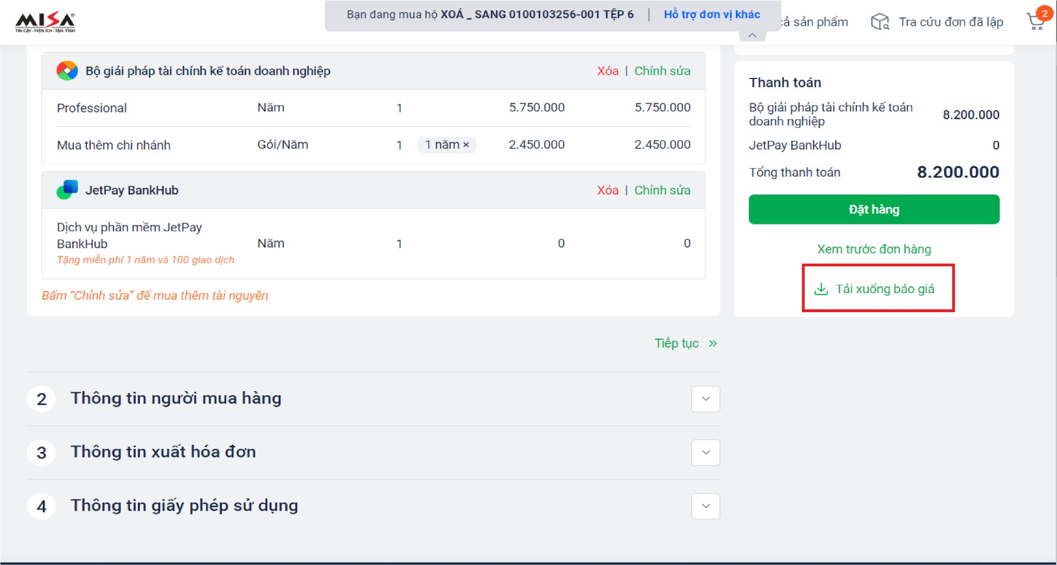This screenshot has height=565, width=1057.
Task: Open the shopping cart icon
Action: tap(1036, 22)
